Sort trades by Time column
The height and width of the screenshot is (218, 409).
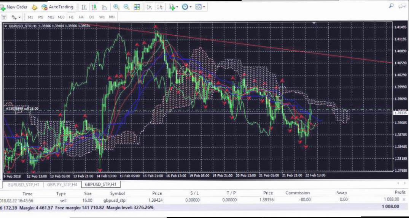[x=27, y=193]
